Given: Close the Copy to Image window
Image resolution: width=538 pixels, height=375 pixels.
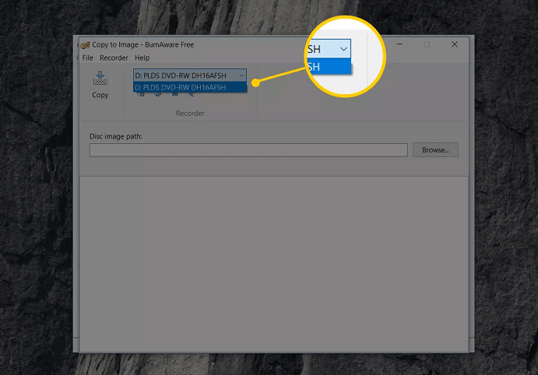Looking at the screenshot, I should [x=454, y=44].
